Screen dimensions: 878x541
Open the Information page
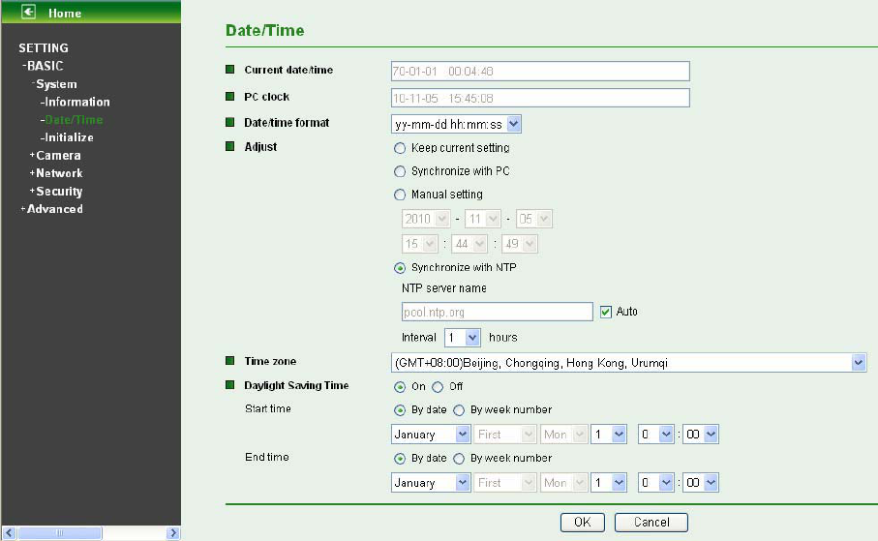pyautogui.click(x=76, y=102)
